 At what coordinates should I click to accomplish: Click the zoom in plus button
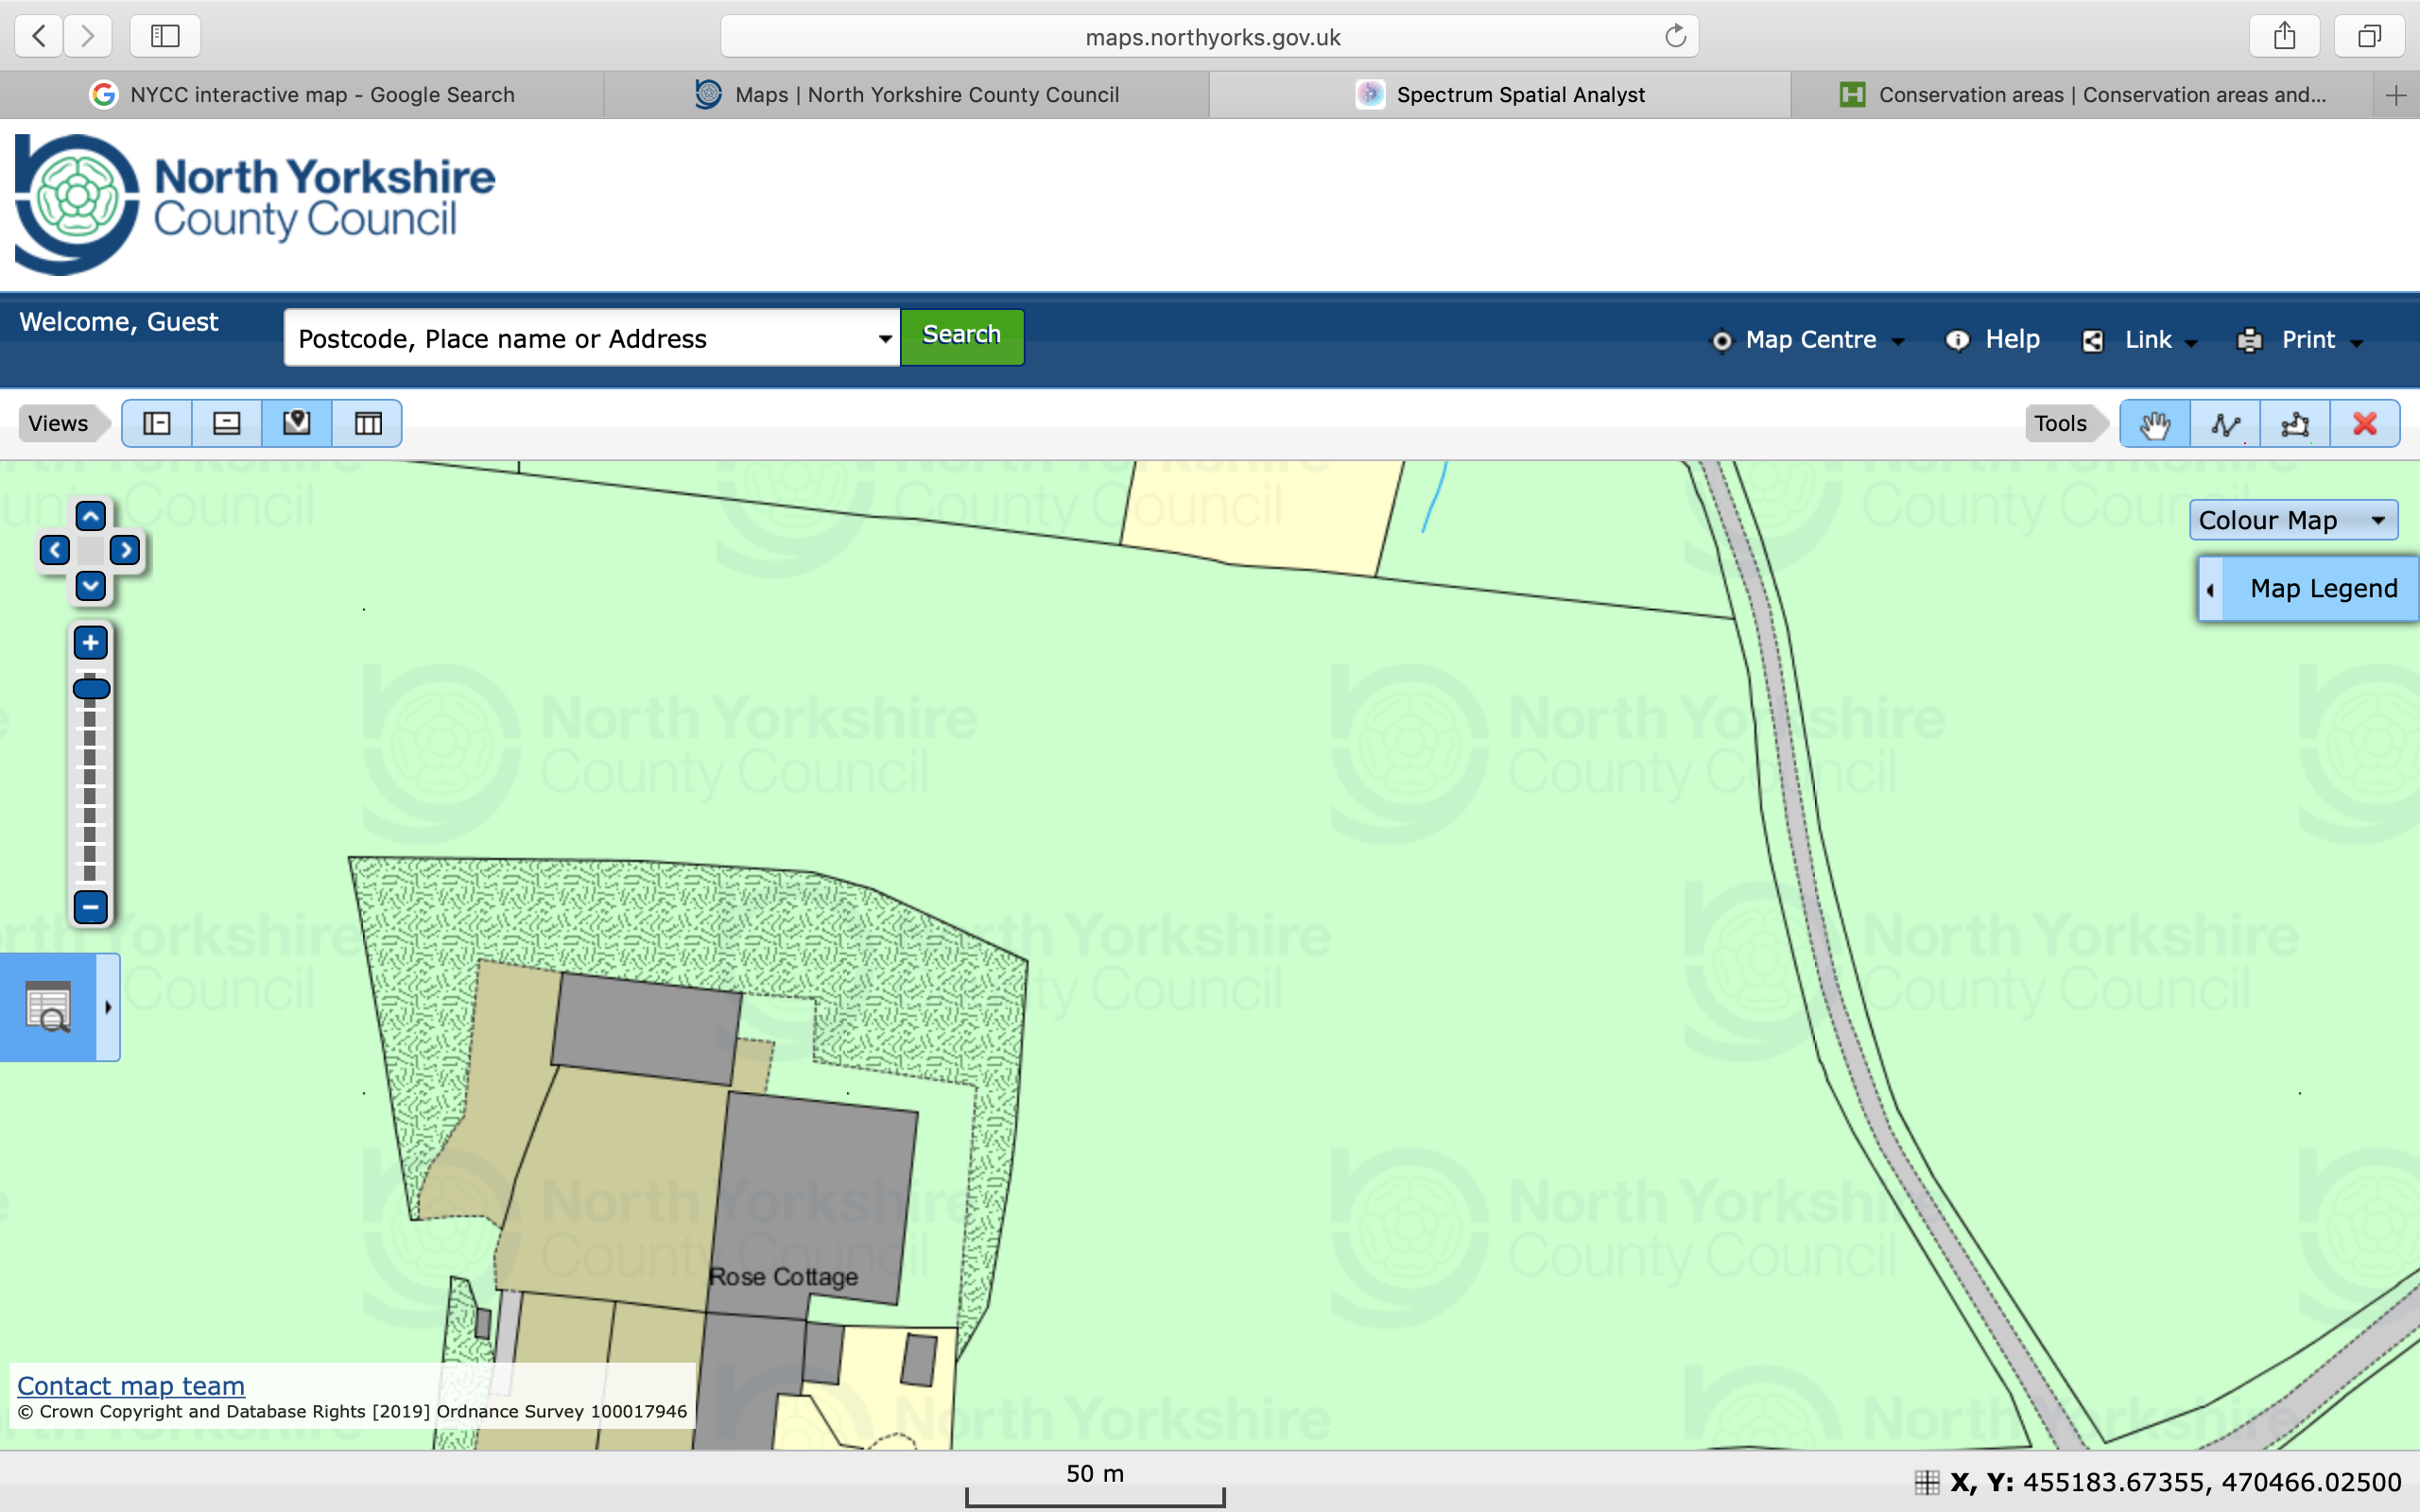click(x=90, y=643)
